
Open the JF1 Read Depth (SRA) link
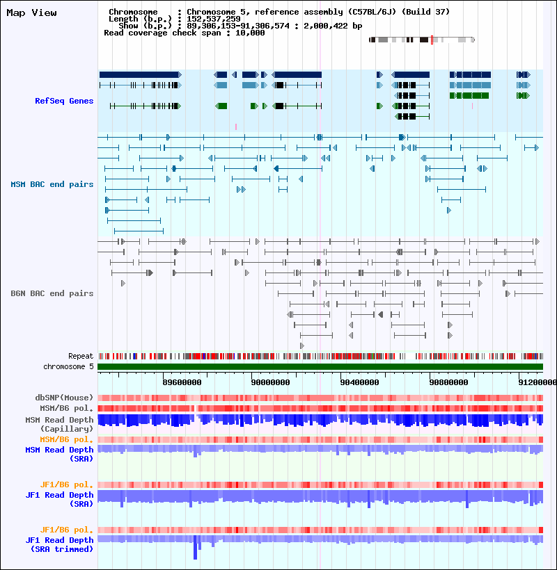[59, 499]
